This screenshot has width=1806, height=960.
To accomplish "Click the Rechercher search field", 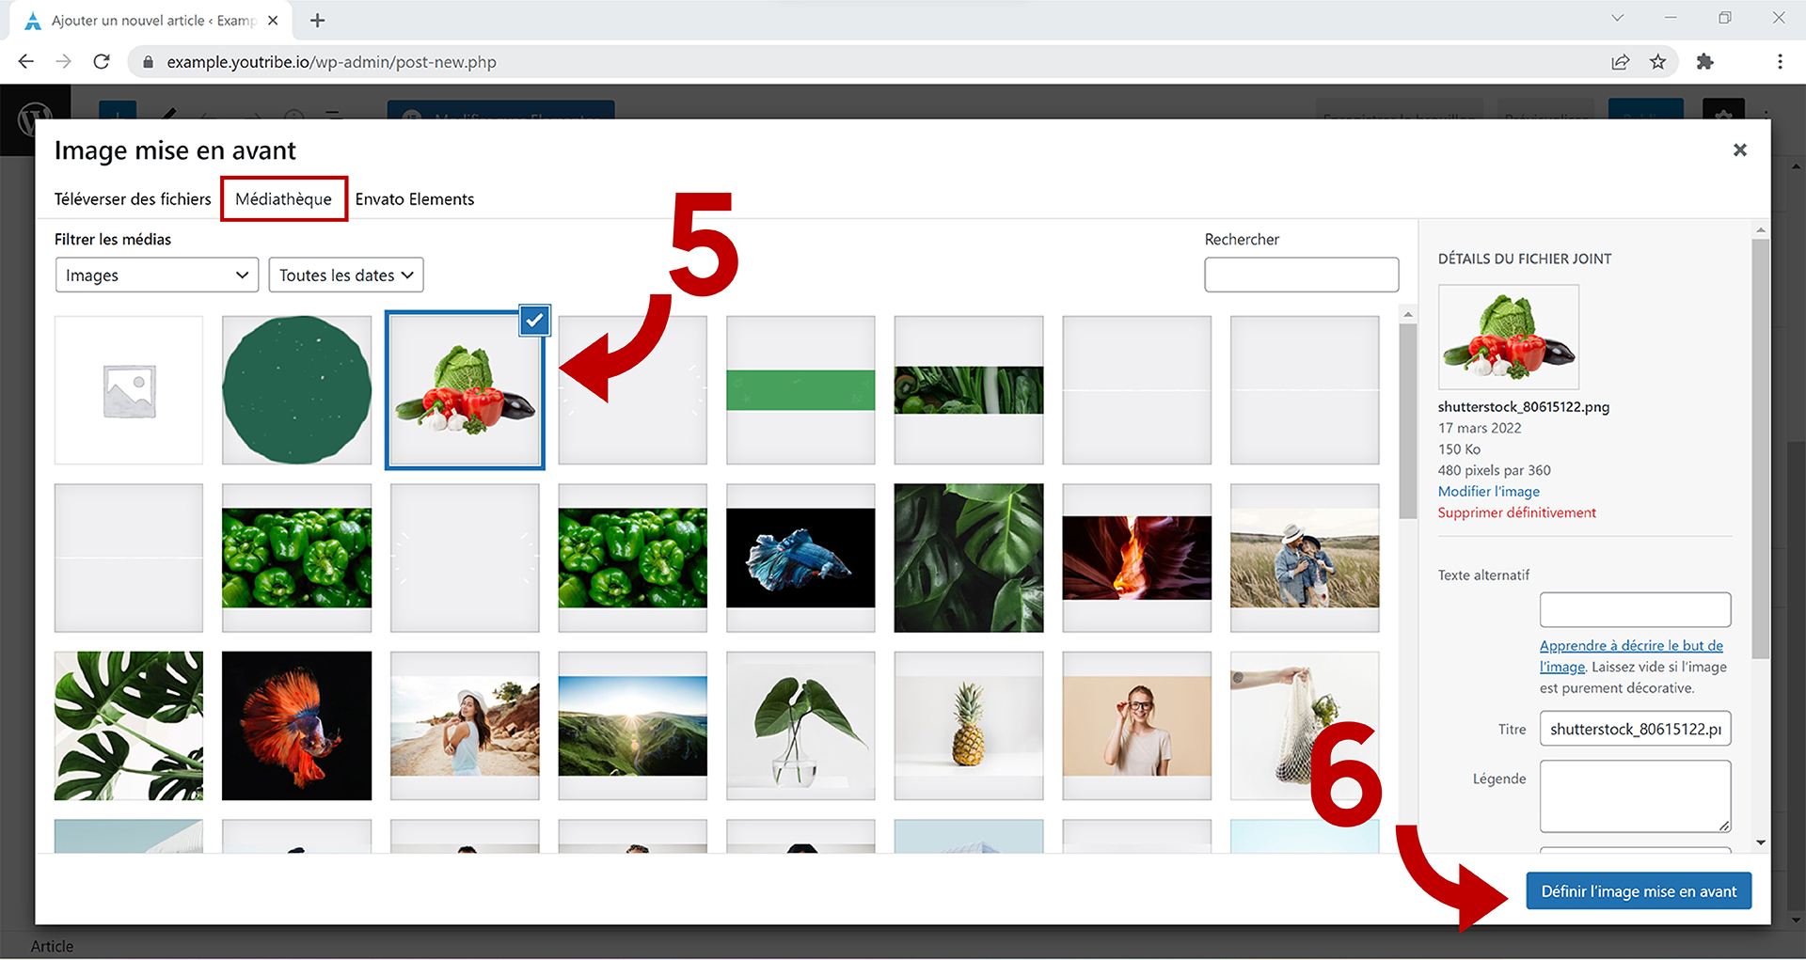I will [1301, 275].
